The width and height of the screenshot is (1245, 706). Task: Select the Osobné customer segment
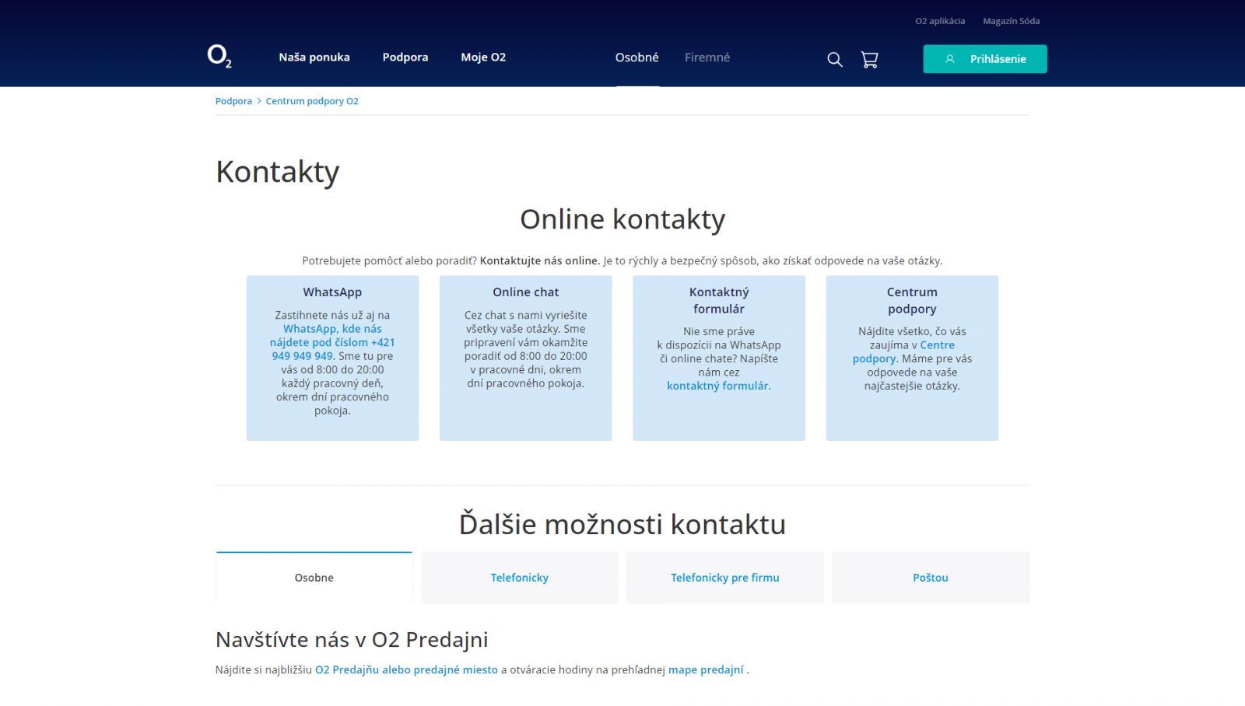tap(637, 58)
